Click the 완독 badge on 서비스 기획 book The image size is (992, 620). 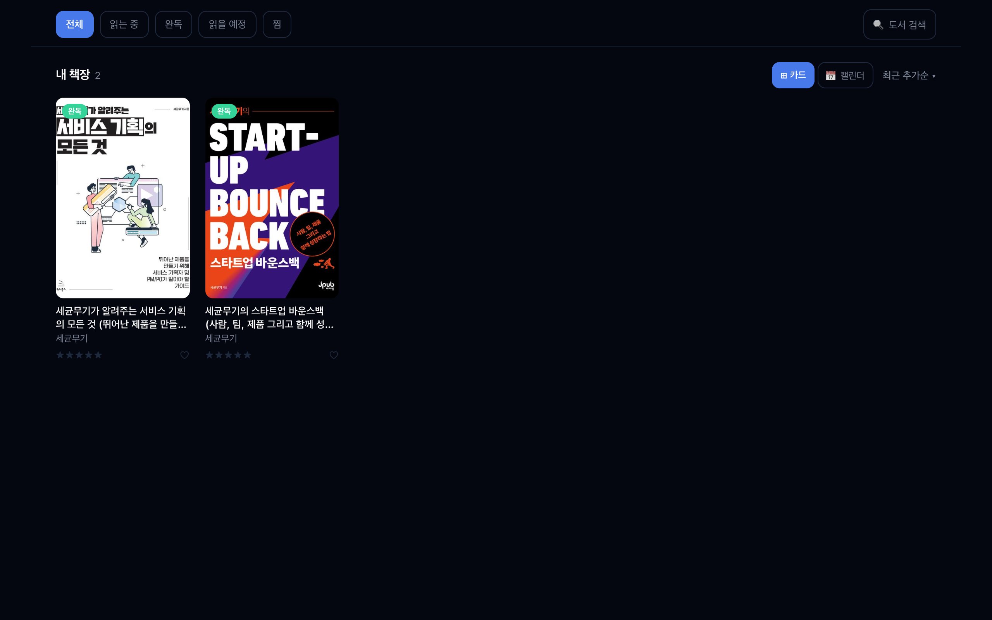point(75,111)
